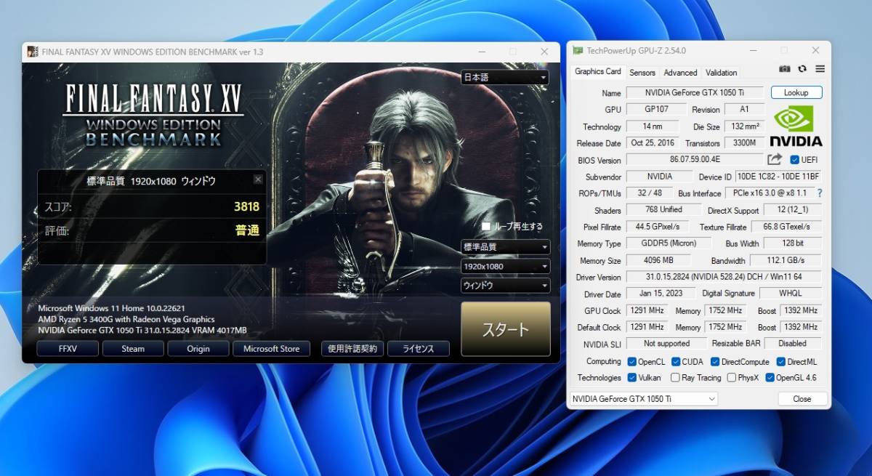Click the Steam button
872x476 pixels.
[x=133, y=349]
